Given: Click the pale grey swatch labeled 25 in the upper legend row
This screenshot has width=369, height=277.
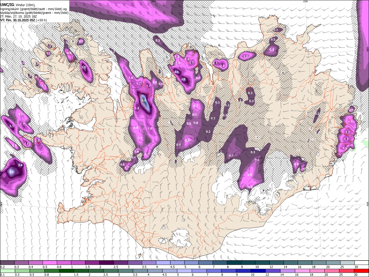Looking at the screenshot, I should (347, 263).
